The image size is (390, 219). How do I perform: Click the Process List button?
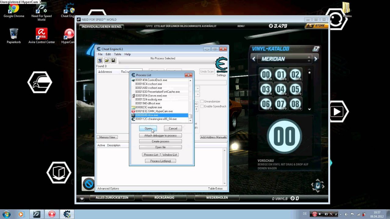(151, 155)
